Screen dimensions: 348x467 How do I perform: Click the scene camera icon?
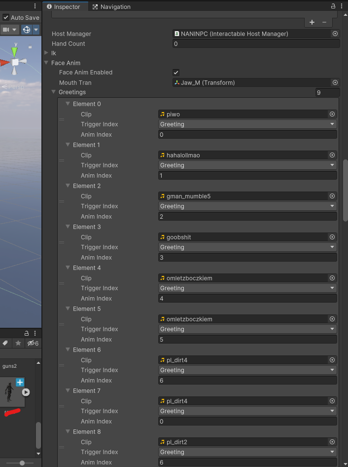pos(6,30)
